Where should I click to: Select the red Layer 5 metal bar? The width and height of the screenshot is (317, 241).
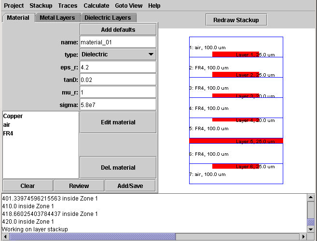[235, 141]
